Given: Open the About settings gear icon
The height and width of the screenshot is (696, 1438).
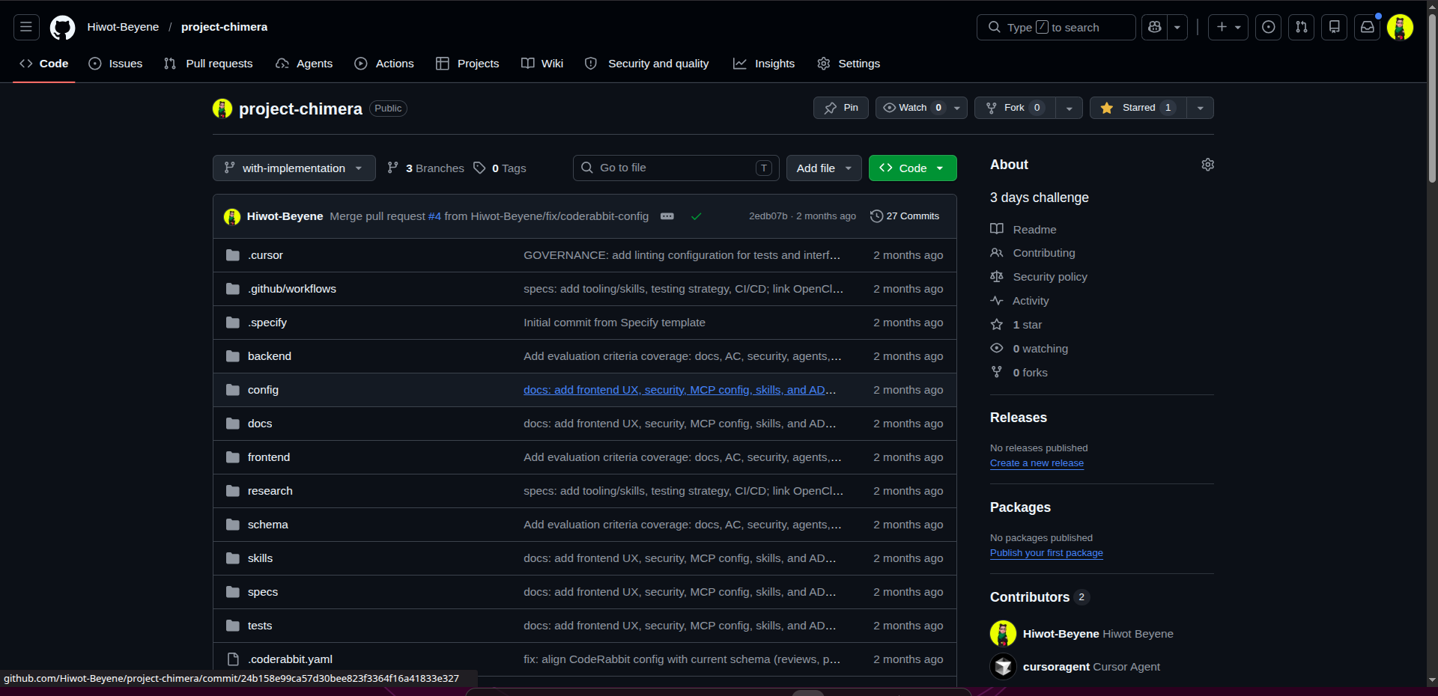Looking at the screenshot, I should (x=1207, y=165).
